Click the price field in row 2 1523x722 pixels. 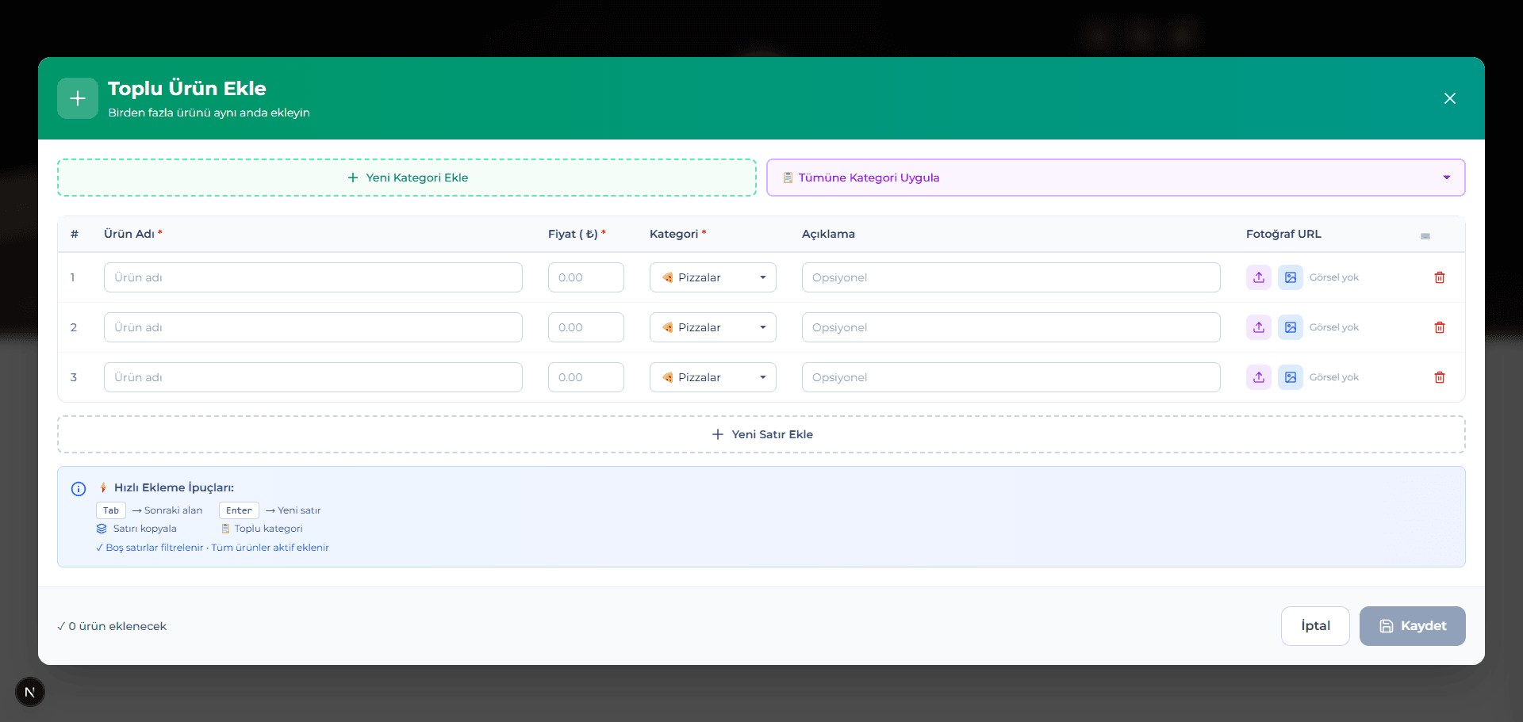[585, 327]
